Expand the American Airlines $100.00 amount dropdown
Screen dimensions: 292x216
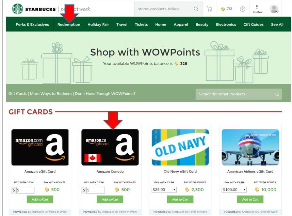pos(234,190)
